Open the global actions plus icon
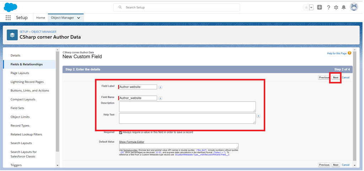The width and height of the screenshot is (364, 171). coord(320,7)
